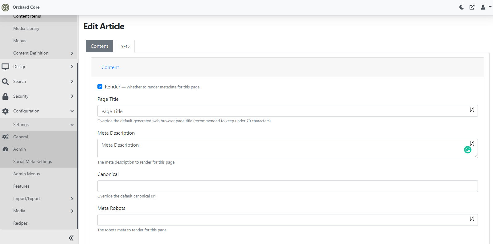Open Admin Menus item
The height and width of the screenshot is (244, 493).
pyautogui.click(x=27, y=174)
